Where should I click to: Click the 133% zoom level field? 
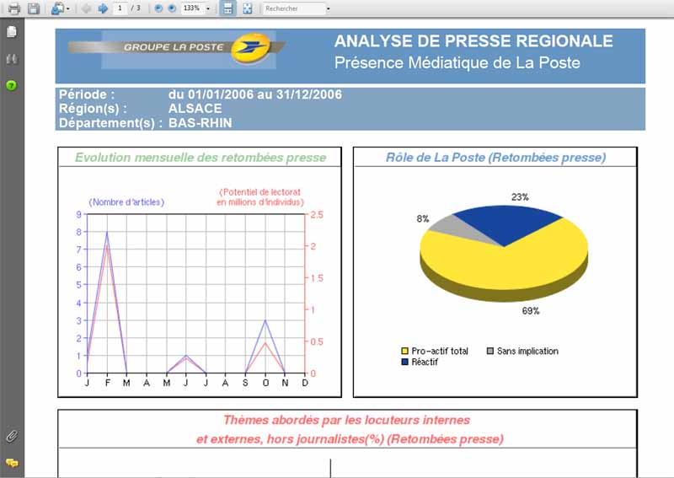coord(192,8)
